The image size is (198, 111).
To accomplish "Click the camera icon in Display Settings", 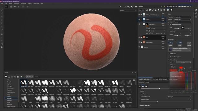I will coord(143,86).
